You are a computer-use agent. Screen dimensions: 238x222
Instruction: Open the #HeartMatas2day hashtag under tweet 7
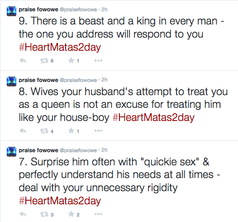[60, 201]
